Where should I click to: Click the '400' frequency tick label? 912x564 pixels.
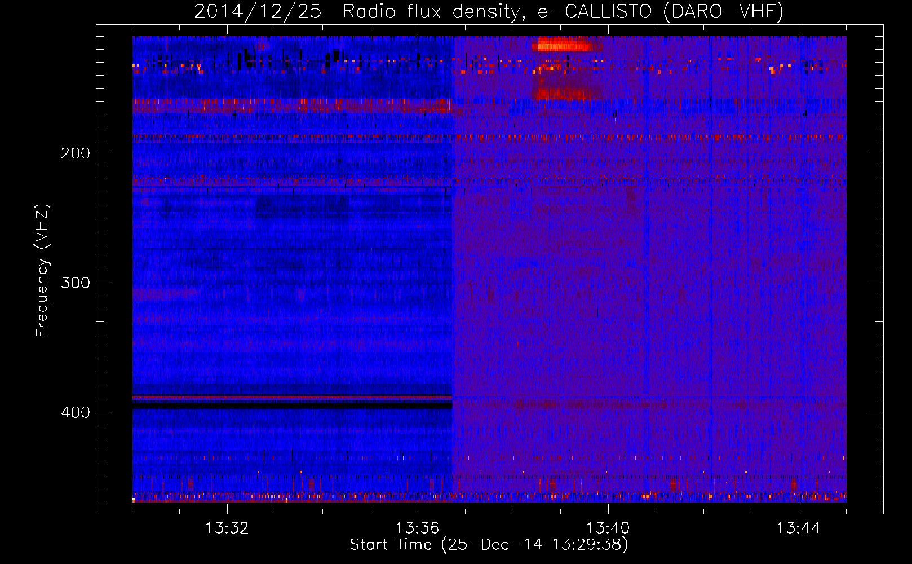click(x=76, y=412)
